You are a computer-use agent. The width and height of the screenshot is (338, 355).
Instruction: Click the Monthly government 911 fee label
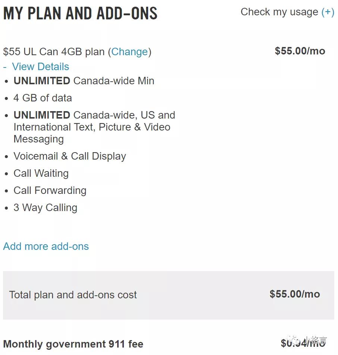tap(73, 344)
